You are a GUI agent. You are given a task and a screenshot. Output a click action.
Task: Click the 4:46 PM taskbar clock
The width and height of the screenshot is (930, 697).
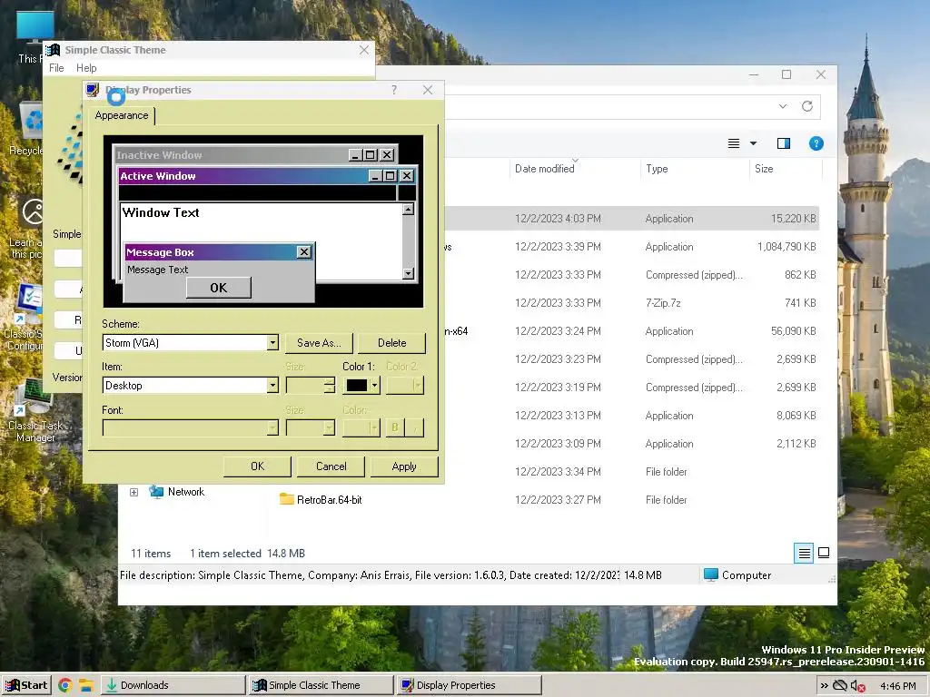pyautogui.click(x=898, y=686)
